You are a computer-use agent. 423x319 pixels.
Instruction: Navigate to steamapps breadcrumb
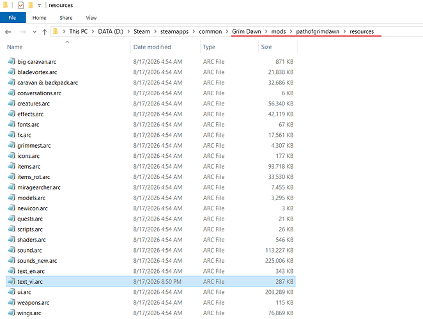[174, 31]
